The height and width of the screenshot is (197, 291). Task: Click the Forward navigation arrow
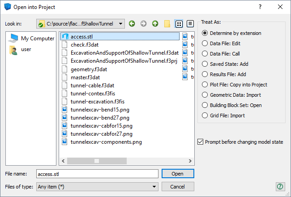tap(143, 24)
